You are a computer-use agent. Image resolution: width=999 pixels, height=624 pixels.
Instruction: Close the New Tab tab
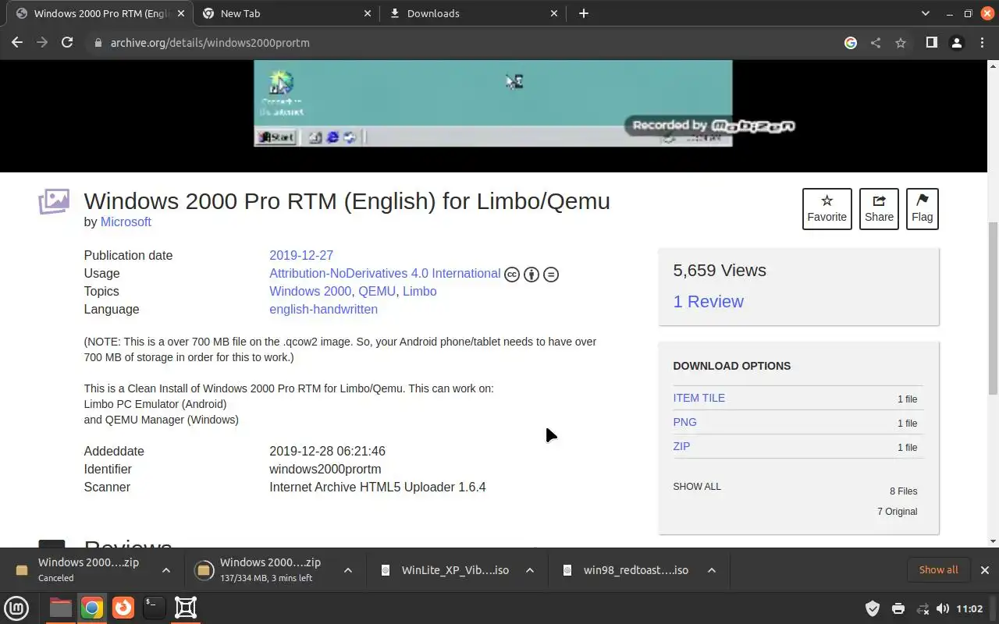click(x=368, y=13)
